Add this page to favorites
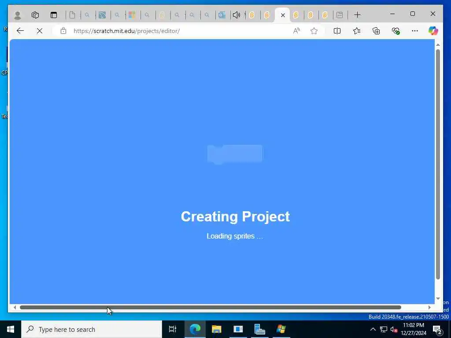This screenshot has height=338, width=451. [x=314, y=31]
